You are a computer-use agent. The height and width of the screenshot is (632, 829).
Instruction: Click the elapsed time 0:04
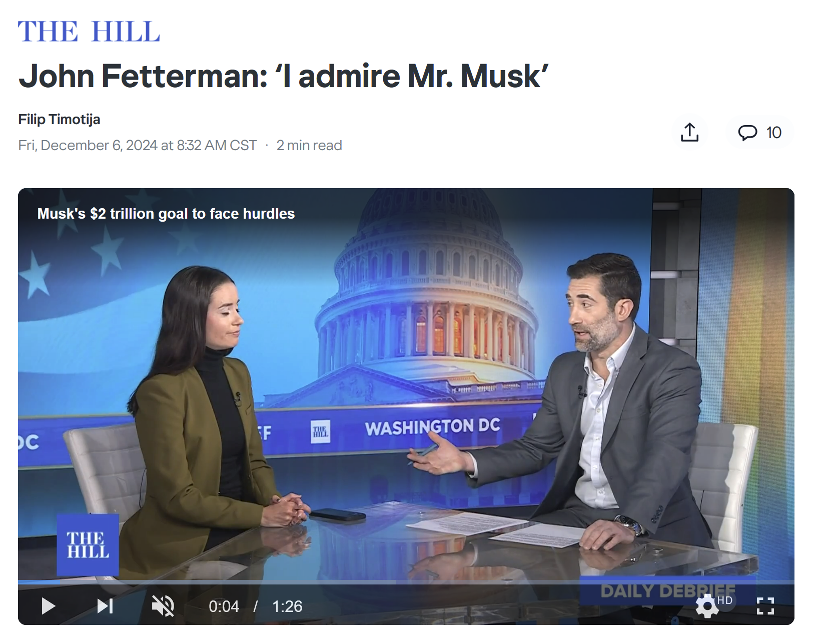pos(224,606)
